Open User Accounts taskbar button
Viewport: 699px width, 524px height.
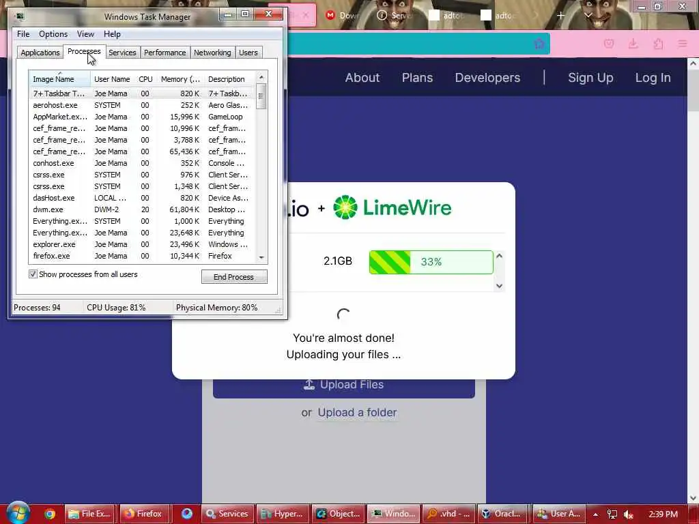[559, 514]
